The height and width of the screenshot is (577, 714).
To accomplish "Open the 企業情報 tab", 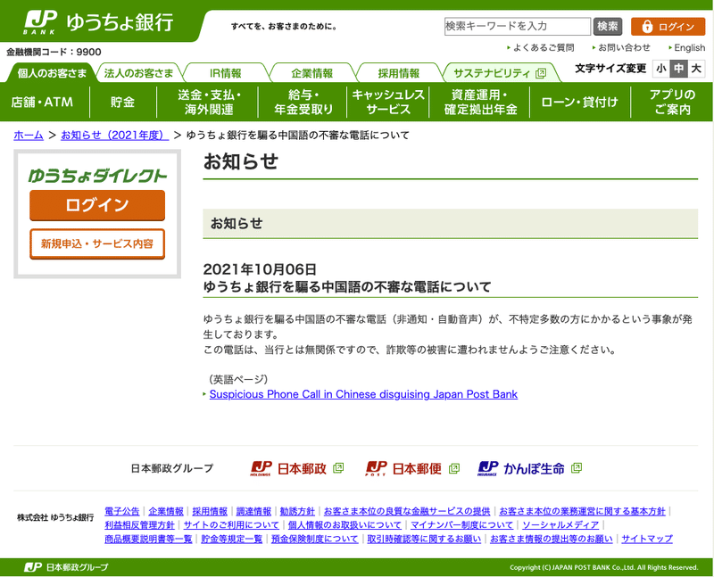I will tap(311, 73).
